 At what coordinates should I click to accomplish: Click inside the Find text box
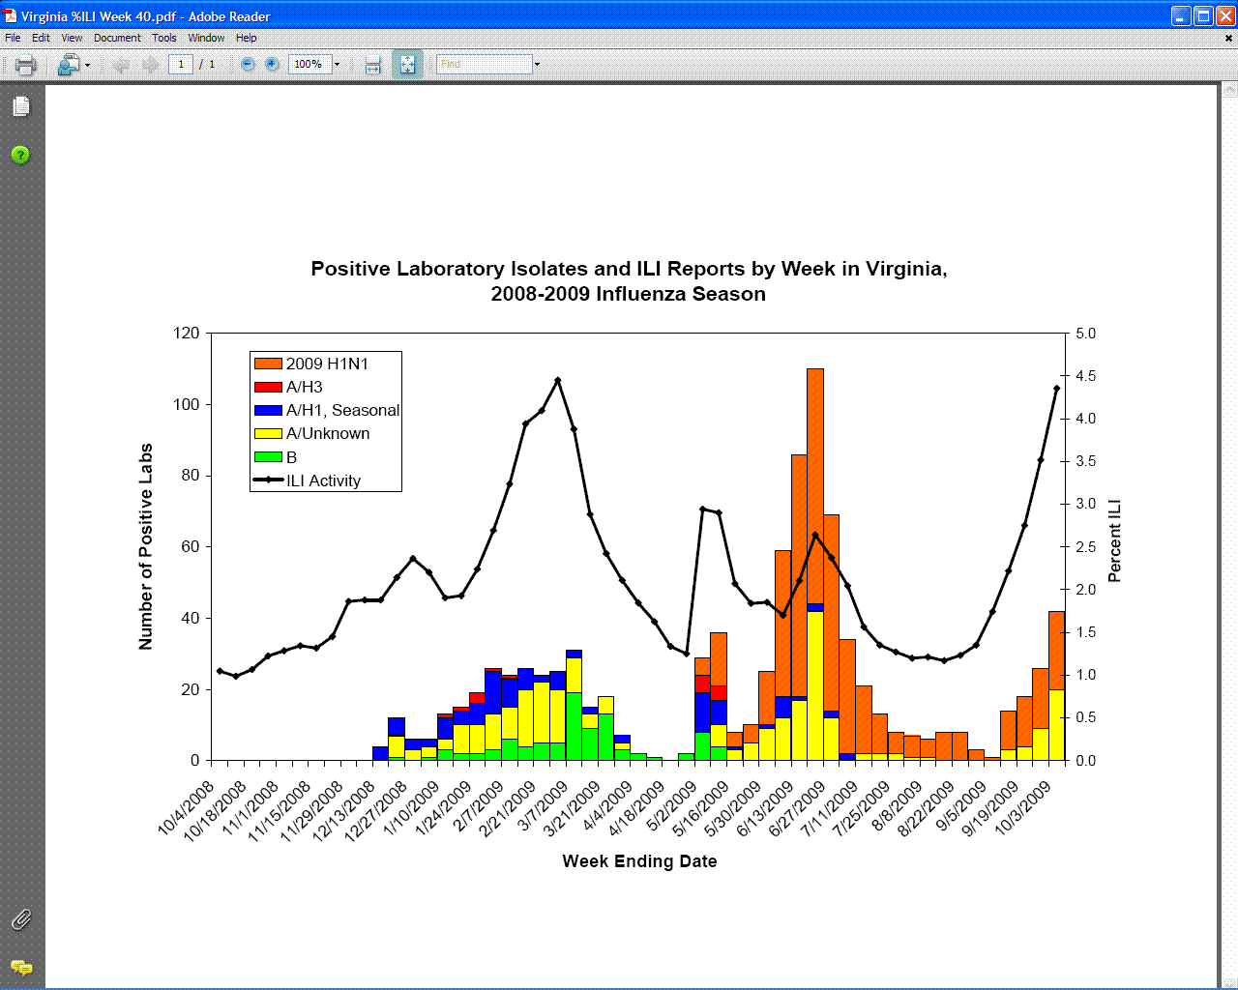(x=484, y=65)
